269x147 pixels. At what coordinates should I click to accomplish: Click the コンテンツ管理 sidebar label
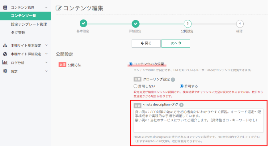tap(23, 7)
